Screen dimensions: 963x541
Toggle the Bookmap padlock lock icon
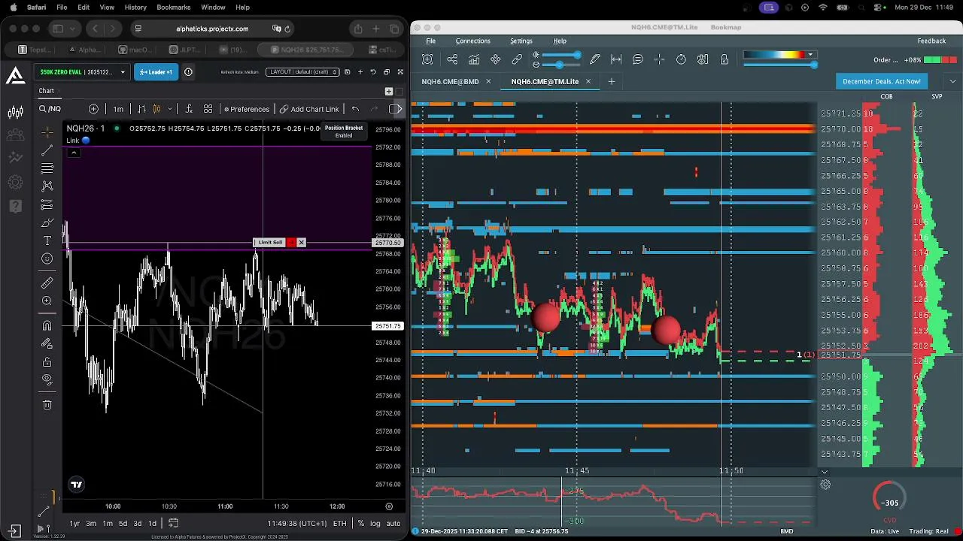click(x=724, y=59)
